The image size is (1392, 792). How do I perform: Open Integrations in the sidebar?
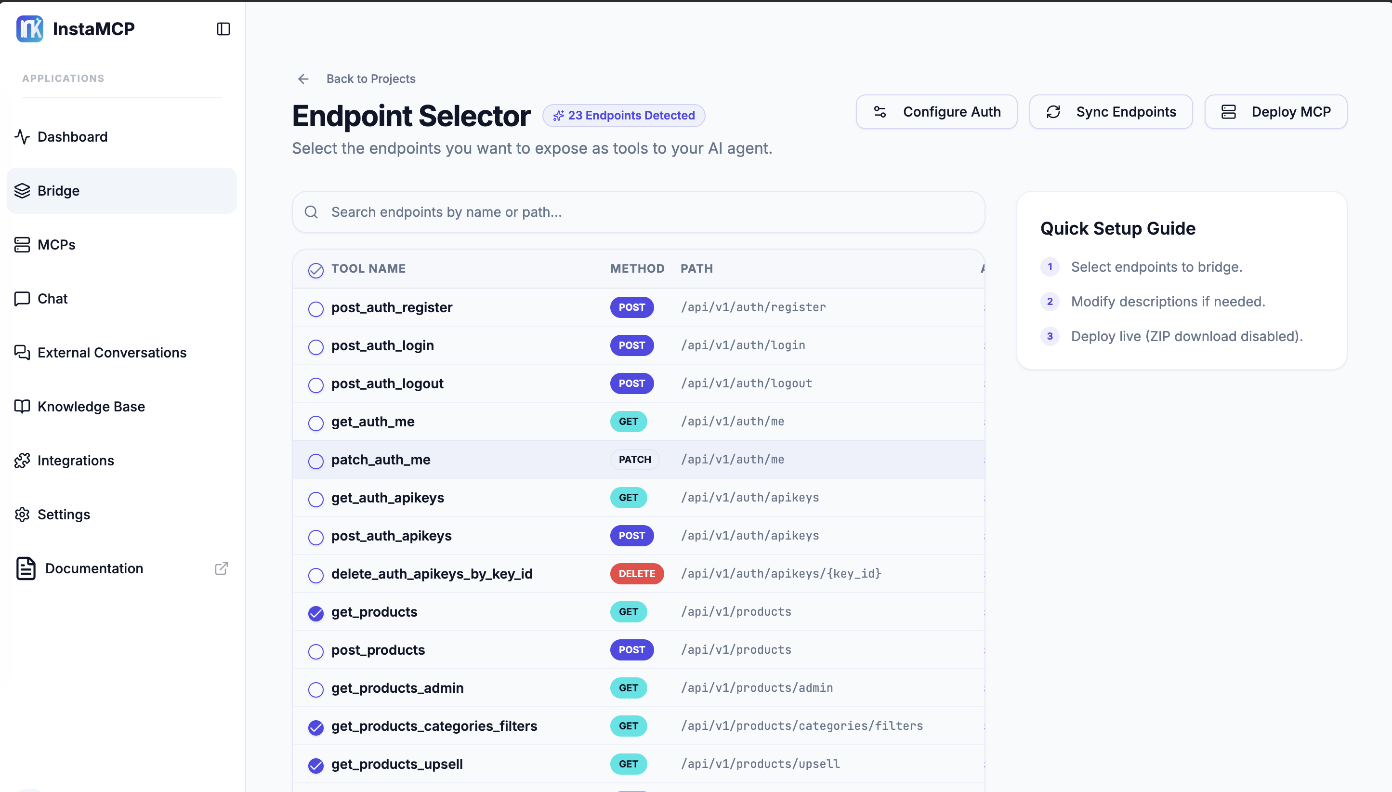coord(122,461)
